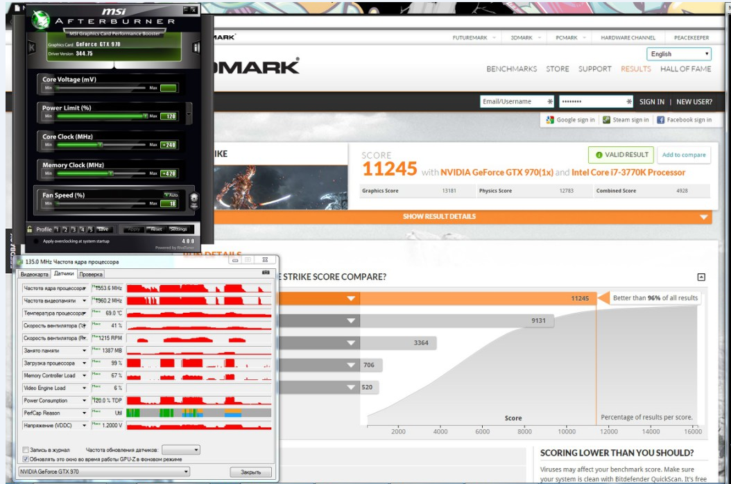
Task: Open the sensor refresh rate combo box
Action: pyautogui.click(x=181, y=449)
